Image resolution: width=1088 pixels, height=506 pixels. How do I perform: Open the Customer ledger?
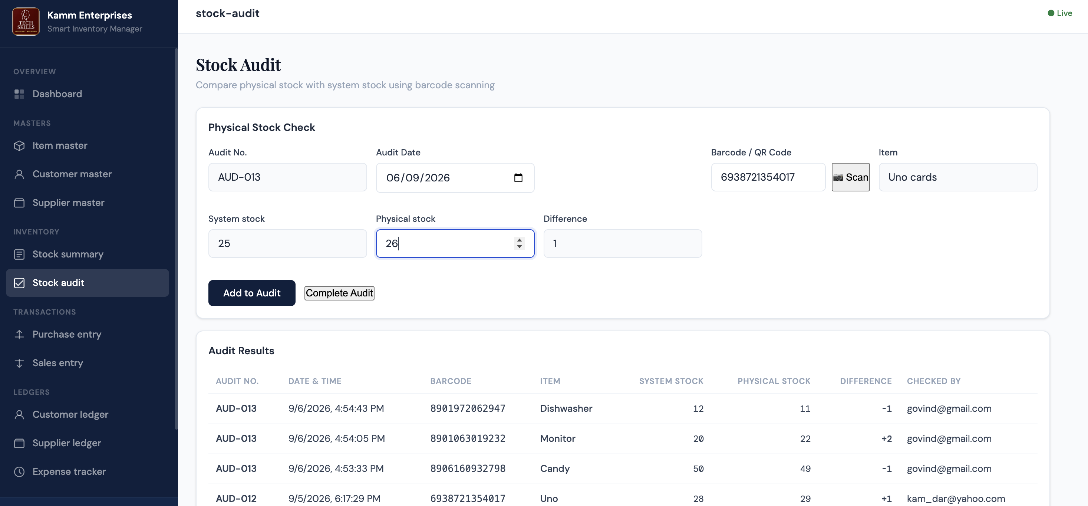pos(88,415)
